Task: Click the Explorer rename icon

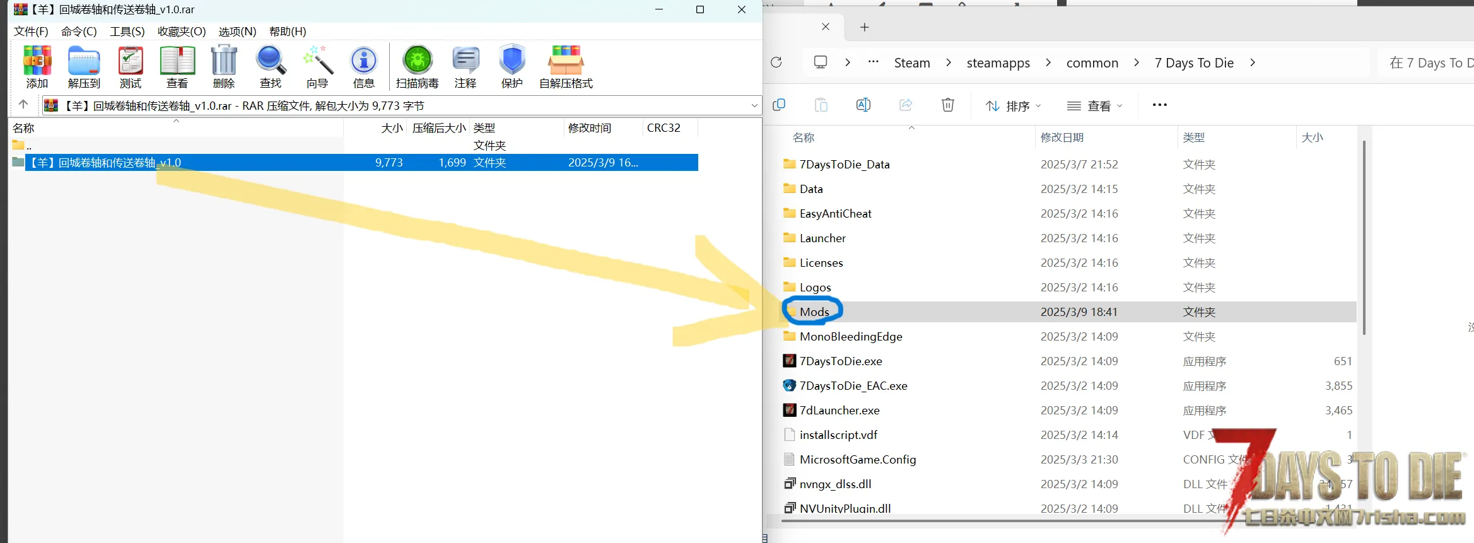Action: pos(863,105)
